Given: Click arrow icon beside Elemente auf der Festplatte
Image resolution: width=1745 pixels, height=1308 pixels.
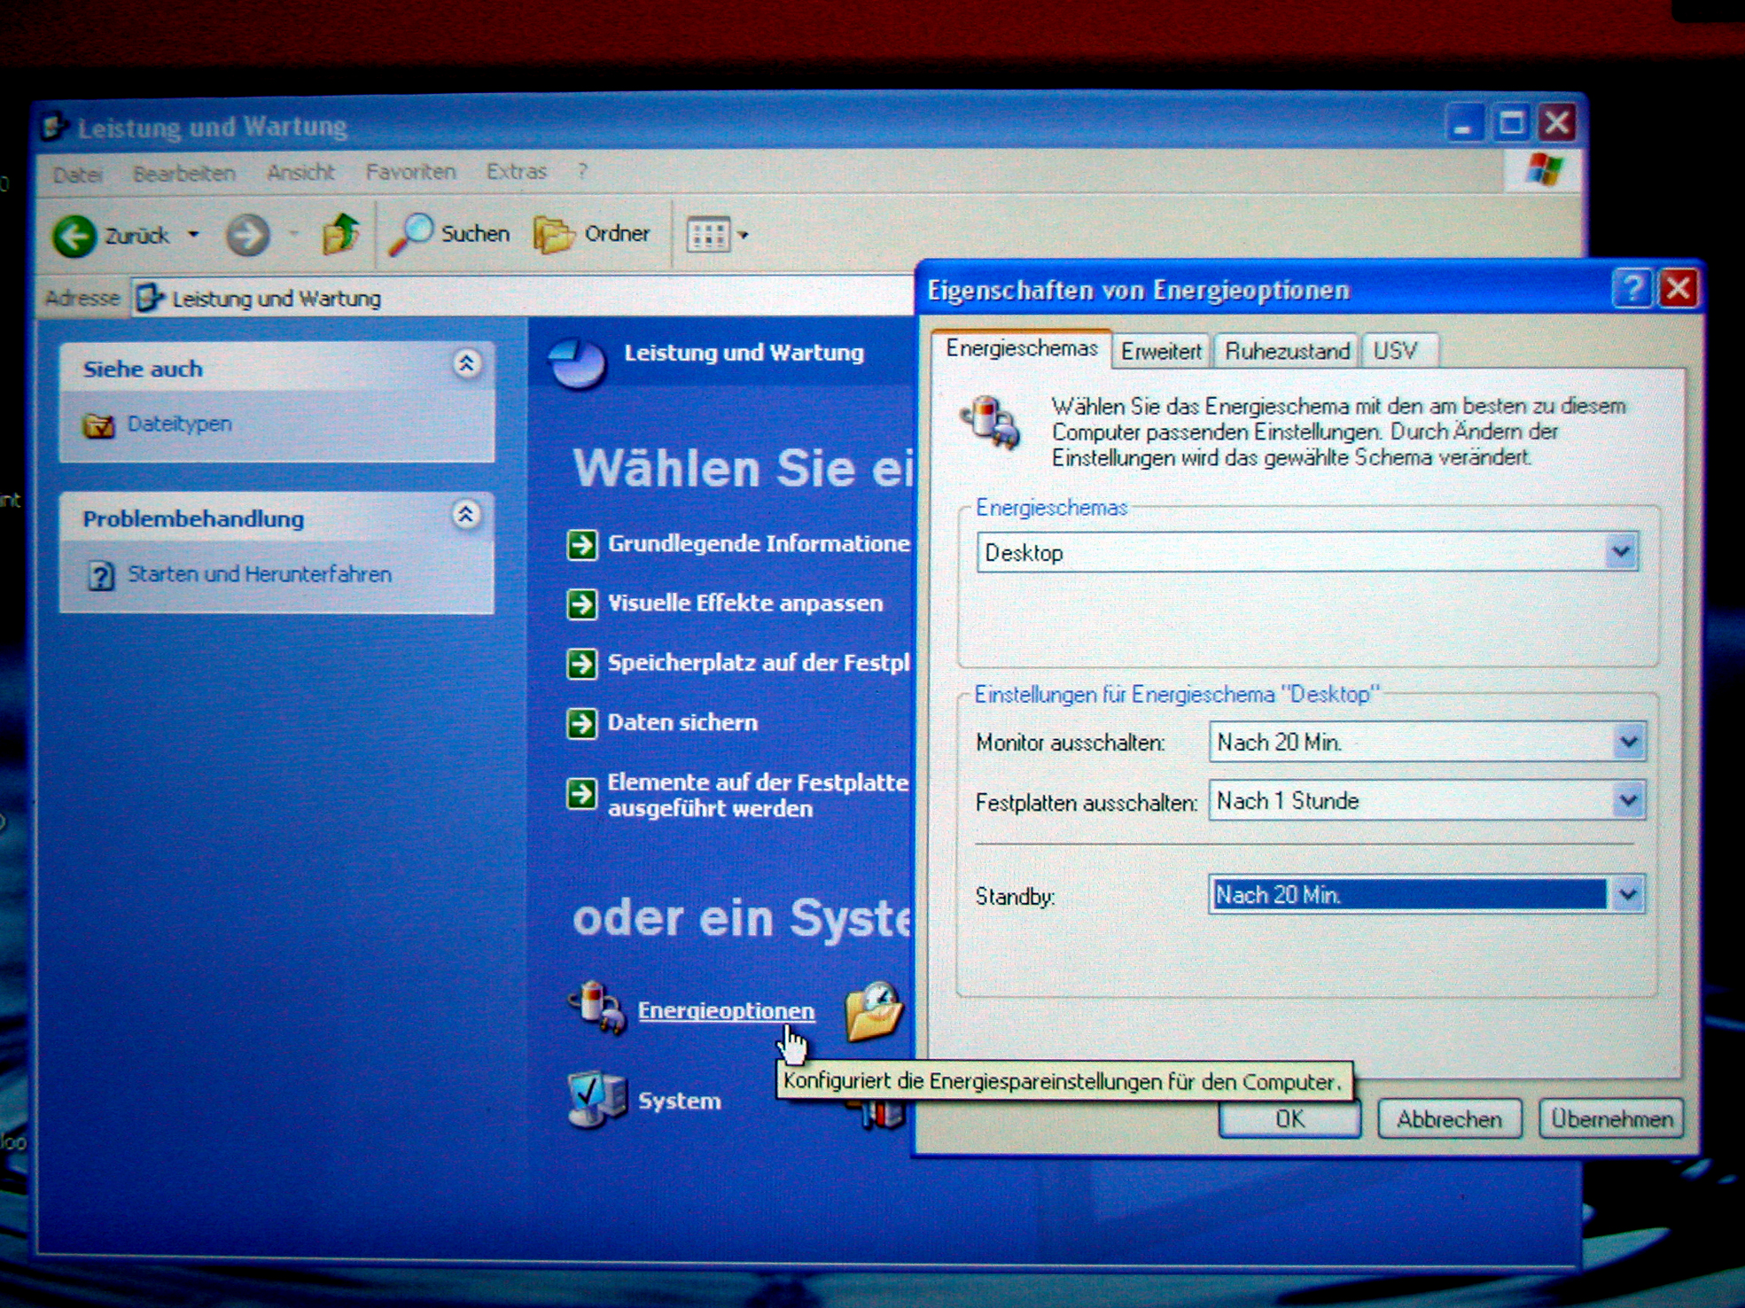Looking at the screenshot, I should [582, 793].
